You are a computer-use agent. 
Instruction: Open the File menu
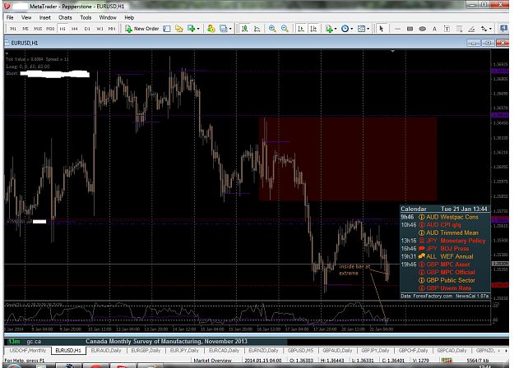10,18
